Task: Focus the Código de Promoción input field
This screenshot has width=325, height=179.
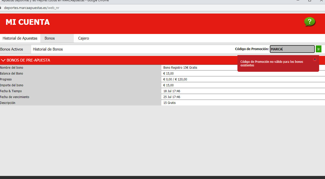Action: (292, 49)
